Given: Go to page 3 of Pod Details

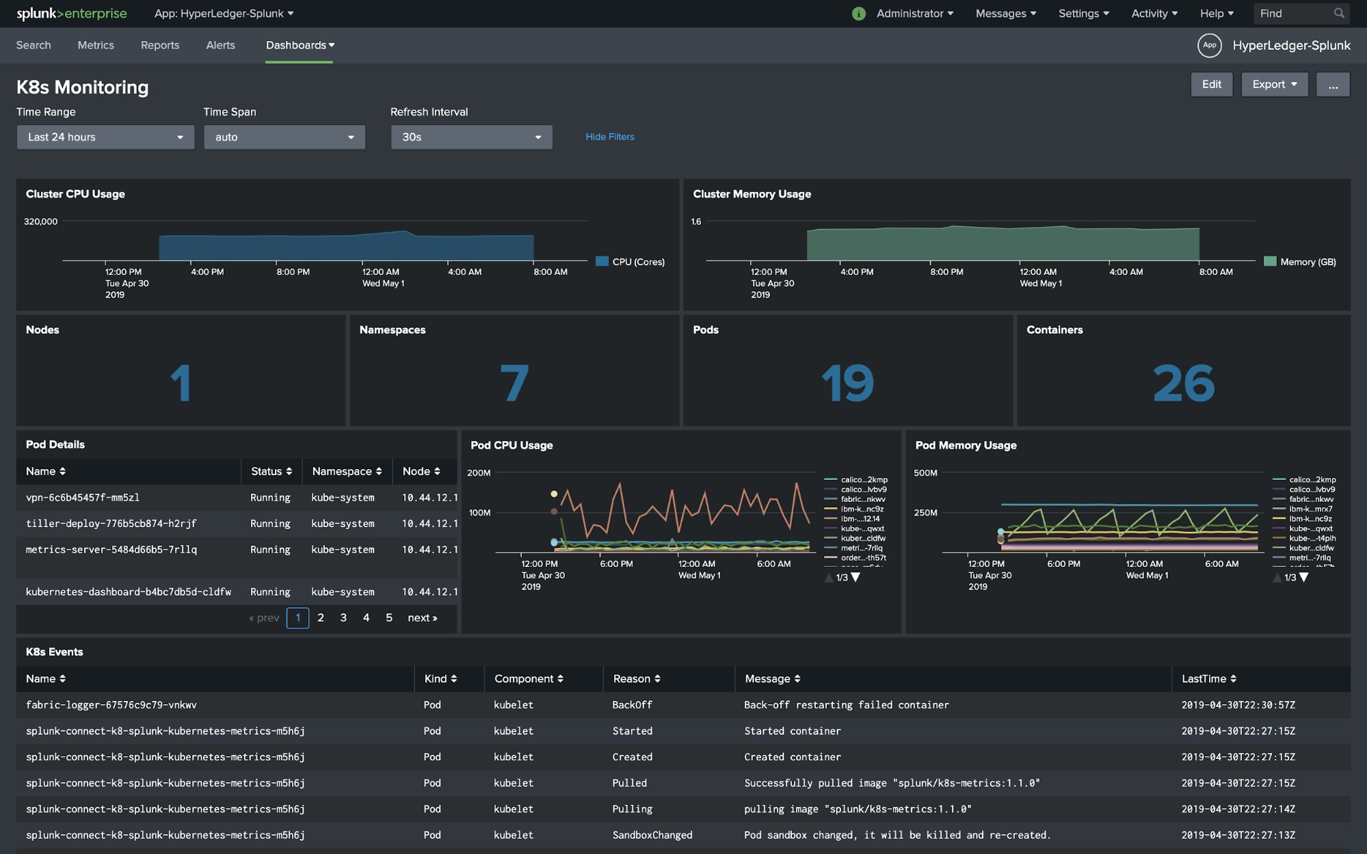Looking at the screenshot, I should (343, 617).
